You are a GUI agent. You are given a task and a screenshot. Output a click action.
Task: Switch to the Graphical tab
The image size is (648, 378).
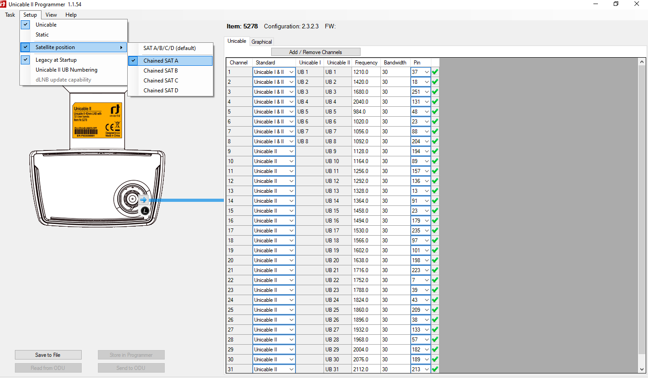pos(262,42)
